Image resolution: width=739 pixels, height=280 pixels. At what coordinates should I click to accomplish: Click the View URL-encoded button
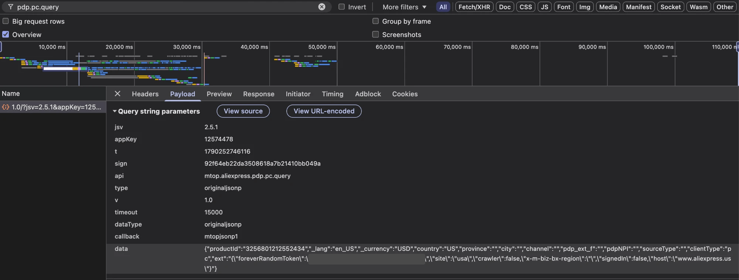[324, 111]
